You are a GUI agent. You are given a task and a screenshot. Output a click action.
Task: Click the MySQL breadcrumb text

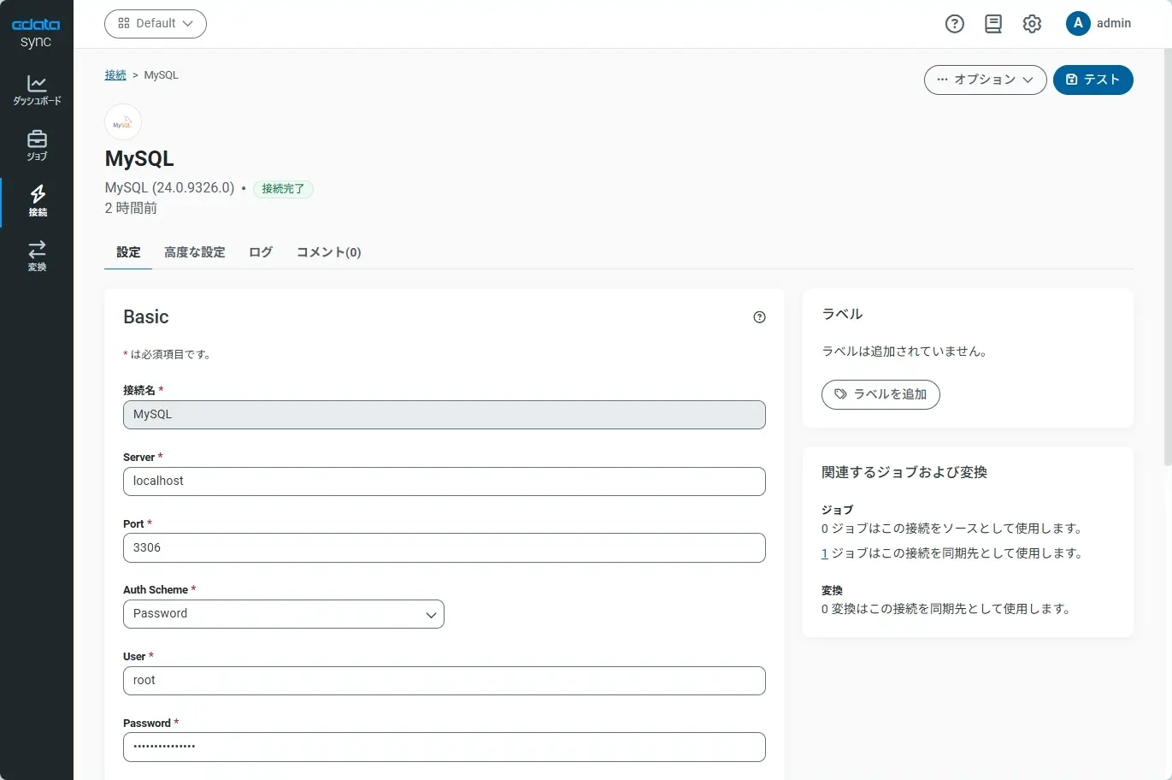(162, 75)
